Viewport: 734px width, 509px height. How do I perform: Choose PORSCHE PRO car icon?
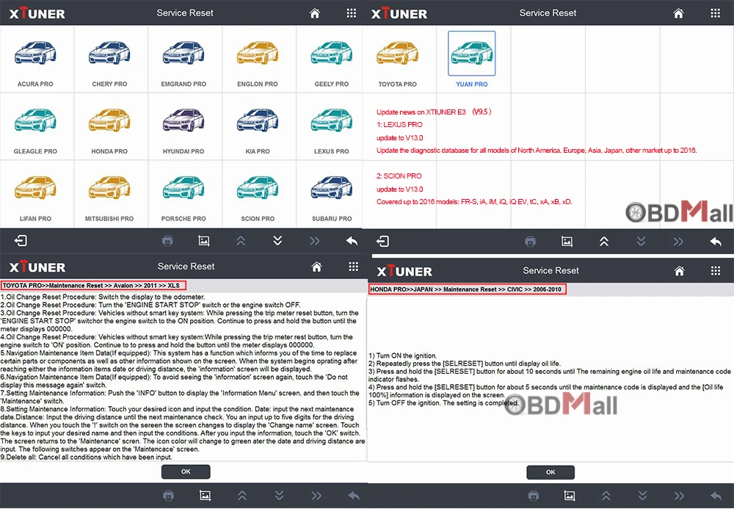click(x=183, y=187)
